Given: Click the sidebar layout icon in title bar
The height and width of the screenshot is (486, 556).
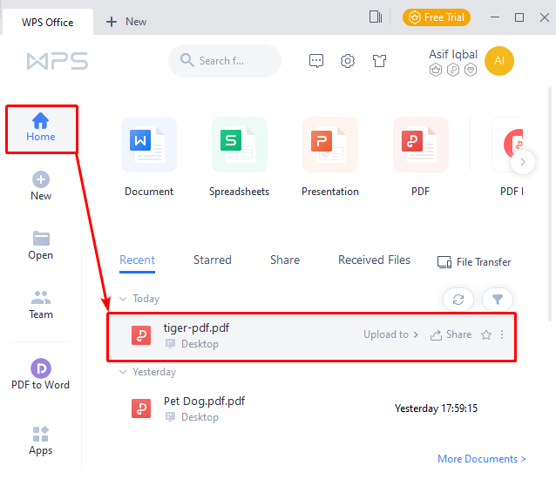Looking at the screenshot, I should coord(376,17).
